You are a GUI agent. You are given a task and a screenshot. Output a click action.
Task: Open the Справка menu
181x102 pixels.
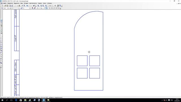click(x=50, y=3)
